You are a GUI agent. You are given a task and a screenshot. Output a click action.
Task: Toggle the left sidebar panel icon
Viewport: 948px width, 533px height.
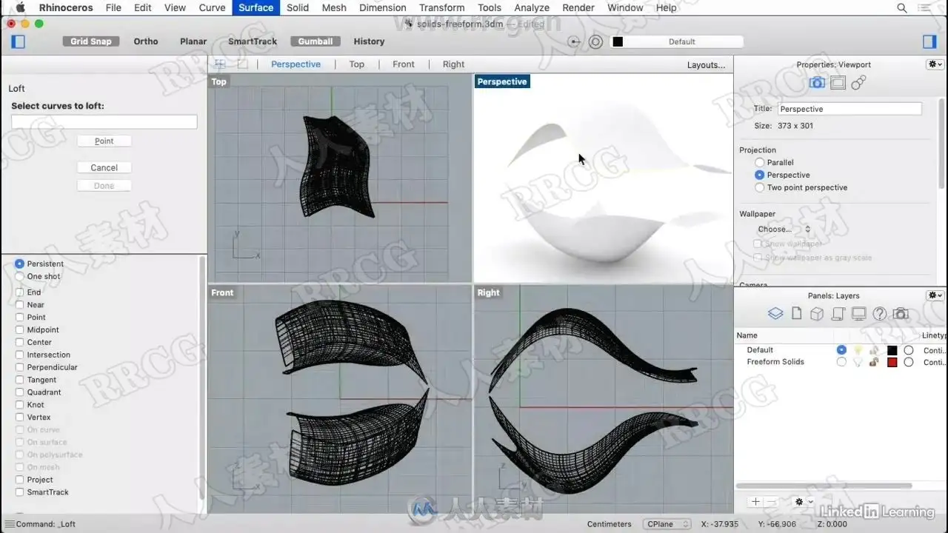(19, 41)
